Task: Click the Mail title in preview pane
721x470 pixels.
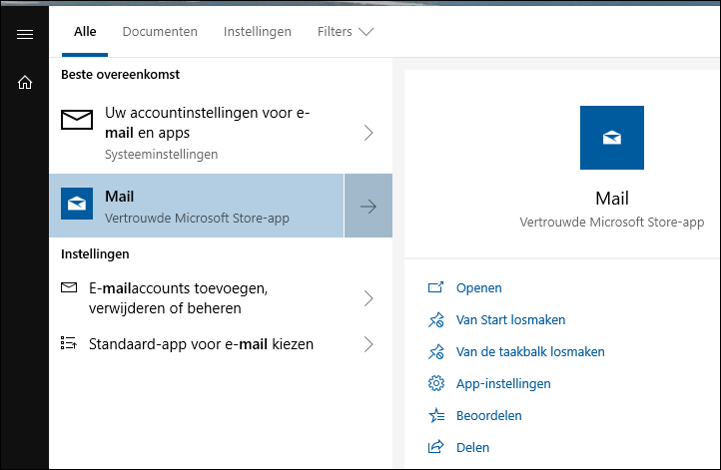Action: (611, 199)
